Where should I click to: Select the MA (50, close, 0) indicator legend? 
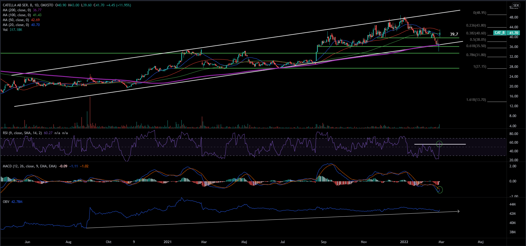click(16, 20)
